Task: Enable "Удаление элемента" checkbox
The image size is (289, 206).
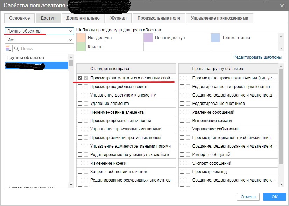Action: tap(80, 104)
